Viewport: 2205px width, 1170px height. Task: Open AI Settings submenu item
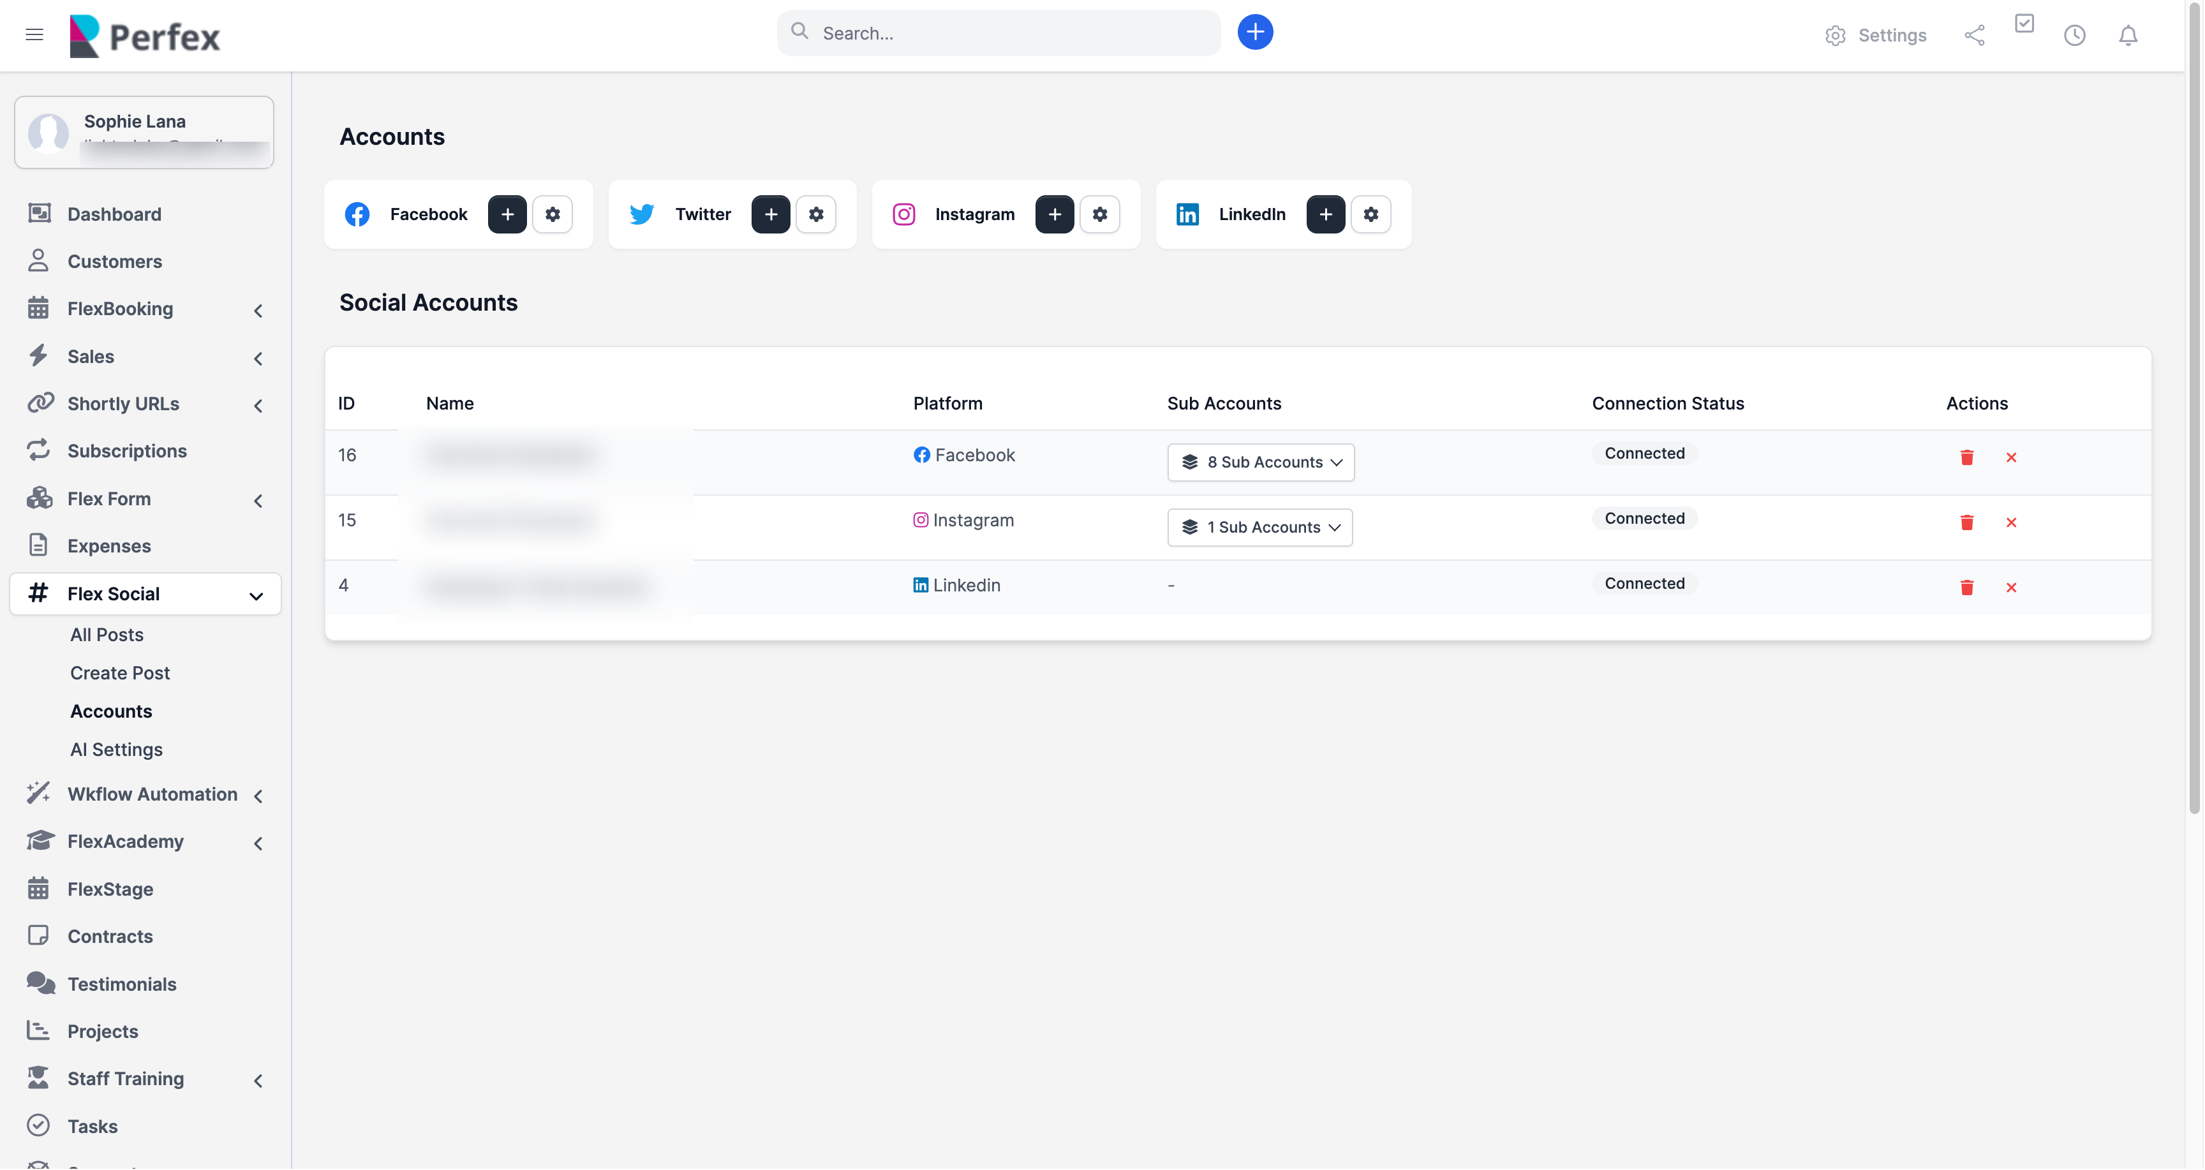click(x=116, y=750)
